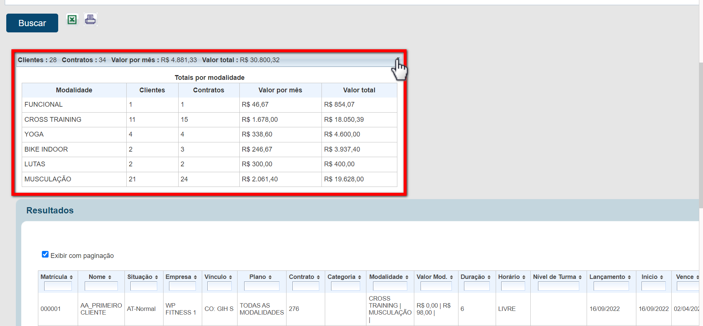Click the Empresa column header
This screenshot has width=703, height=326.
(178, 277)
